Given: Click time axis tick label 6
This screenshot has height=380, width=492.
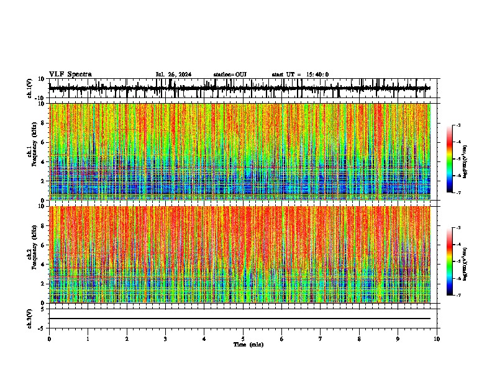Looking at the screenshot, I should 282,339.
